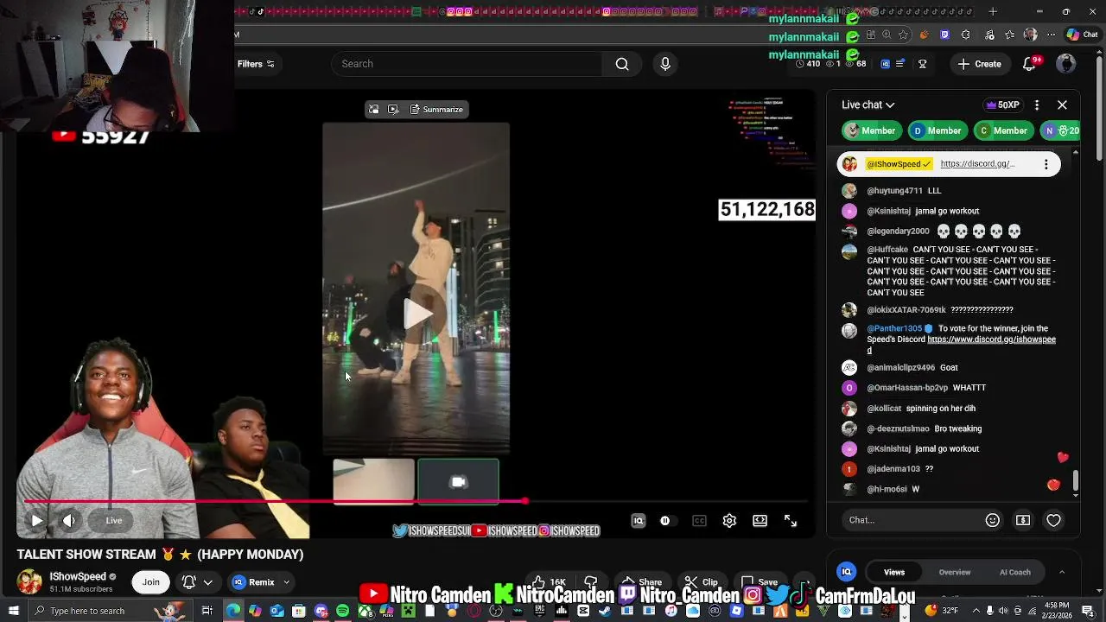Click the first Member chip in chat
The width and height of the screenshot is (1106, 622).
[870, 130]
